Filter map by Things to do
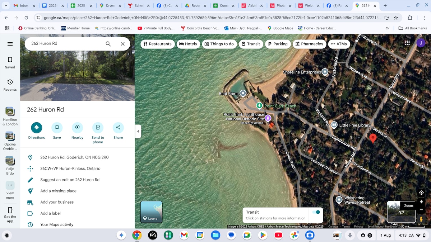Screen dimensions: 431x242 (219, 44)
